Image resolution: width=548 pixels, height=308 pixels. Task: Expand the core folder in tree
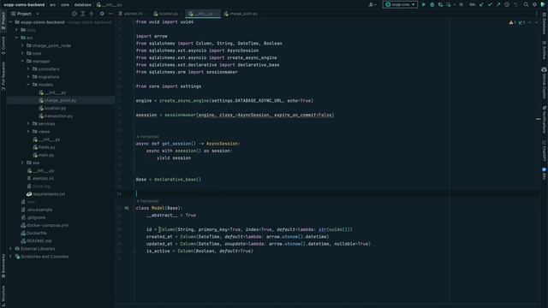click(x=22, y=53)
